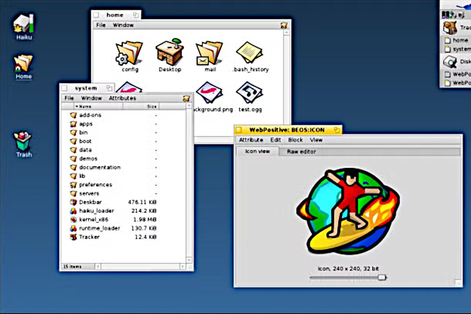Switch to the Raw editor tab
Screen dimensions: 471x314
(x=301, y=152)
